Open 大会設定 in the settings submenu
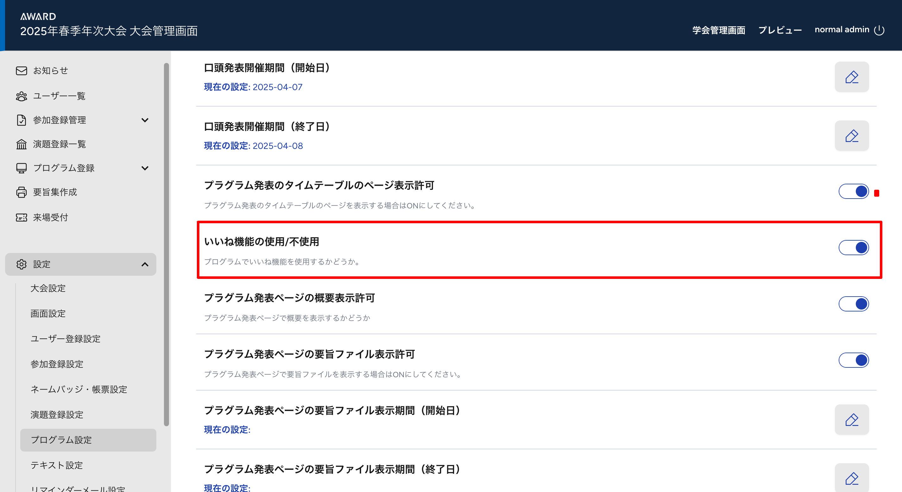 (48, 288)
